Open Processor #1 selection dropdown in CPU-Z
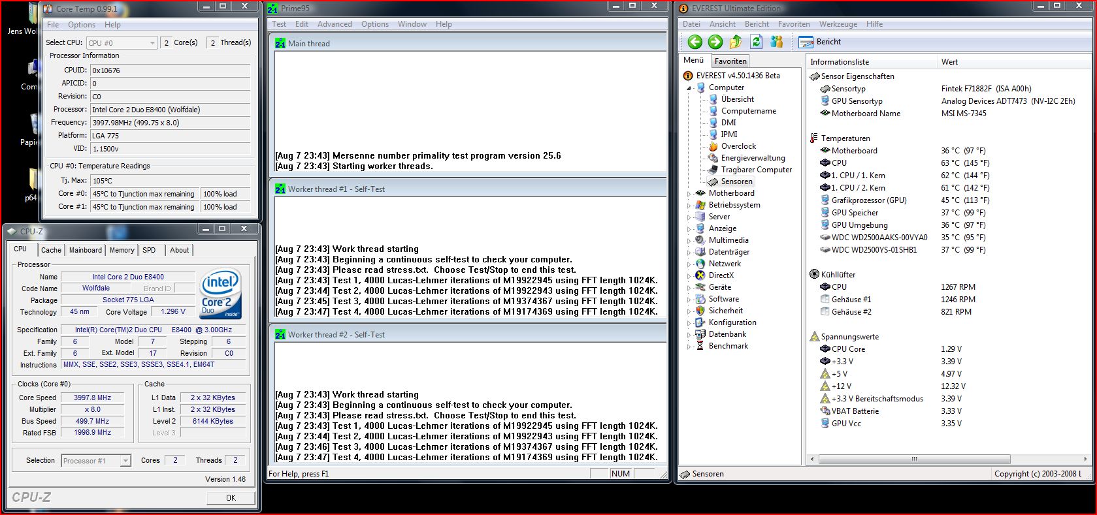 point(96,461)
